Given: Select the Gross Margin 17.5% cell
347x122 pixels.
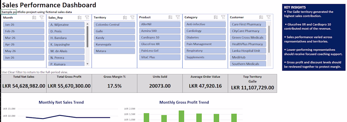Looking at the screenshot, I should click(115, 86).
